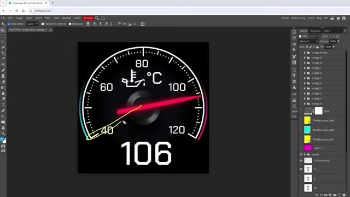Select the Crop tool
350x197 pixels.
3,53
